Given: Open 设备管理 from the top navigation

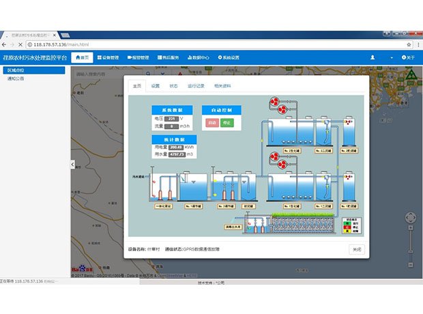Looking at the screenshot, I should coord(108,58).
